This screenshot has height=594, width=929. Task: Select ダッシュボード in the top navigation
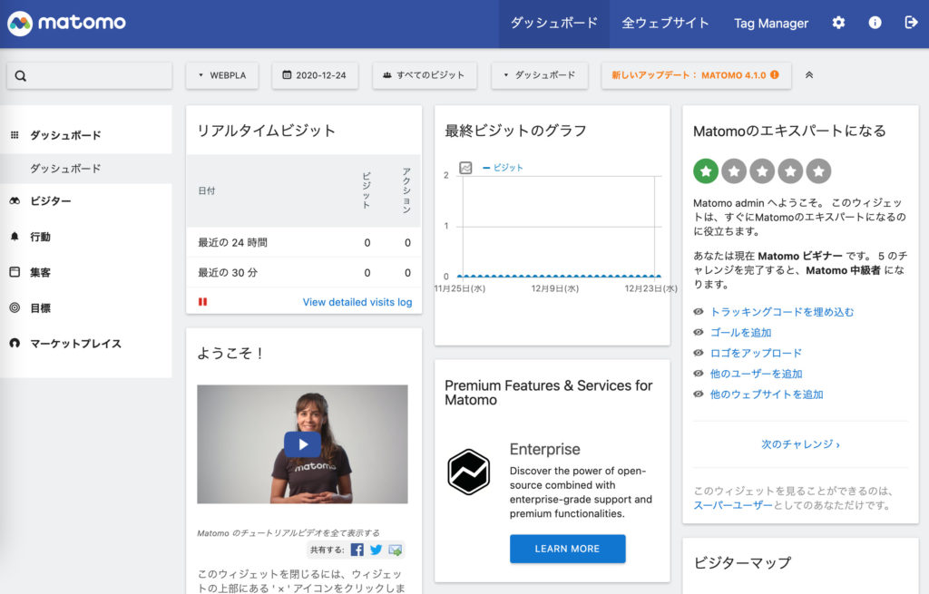tap(554, 23)
